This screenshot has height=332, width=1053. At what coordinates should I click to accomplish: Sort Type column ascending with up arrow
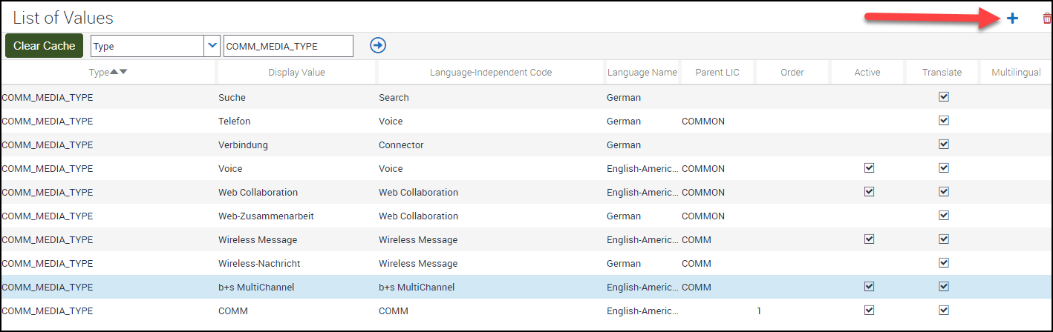(x=114, y=72)
